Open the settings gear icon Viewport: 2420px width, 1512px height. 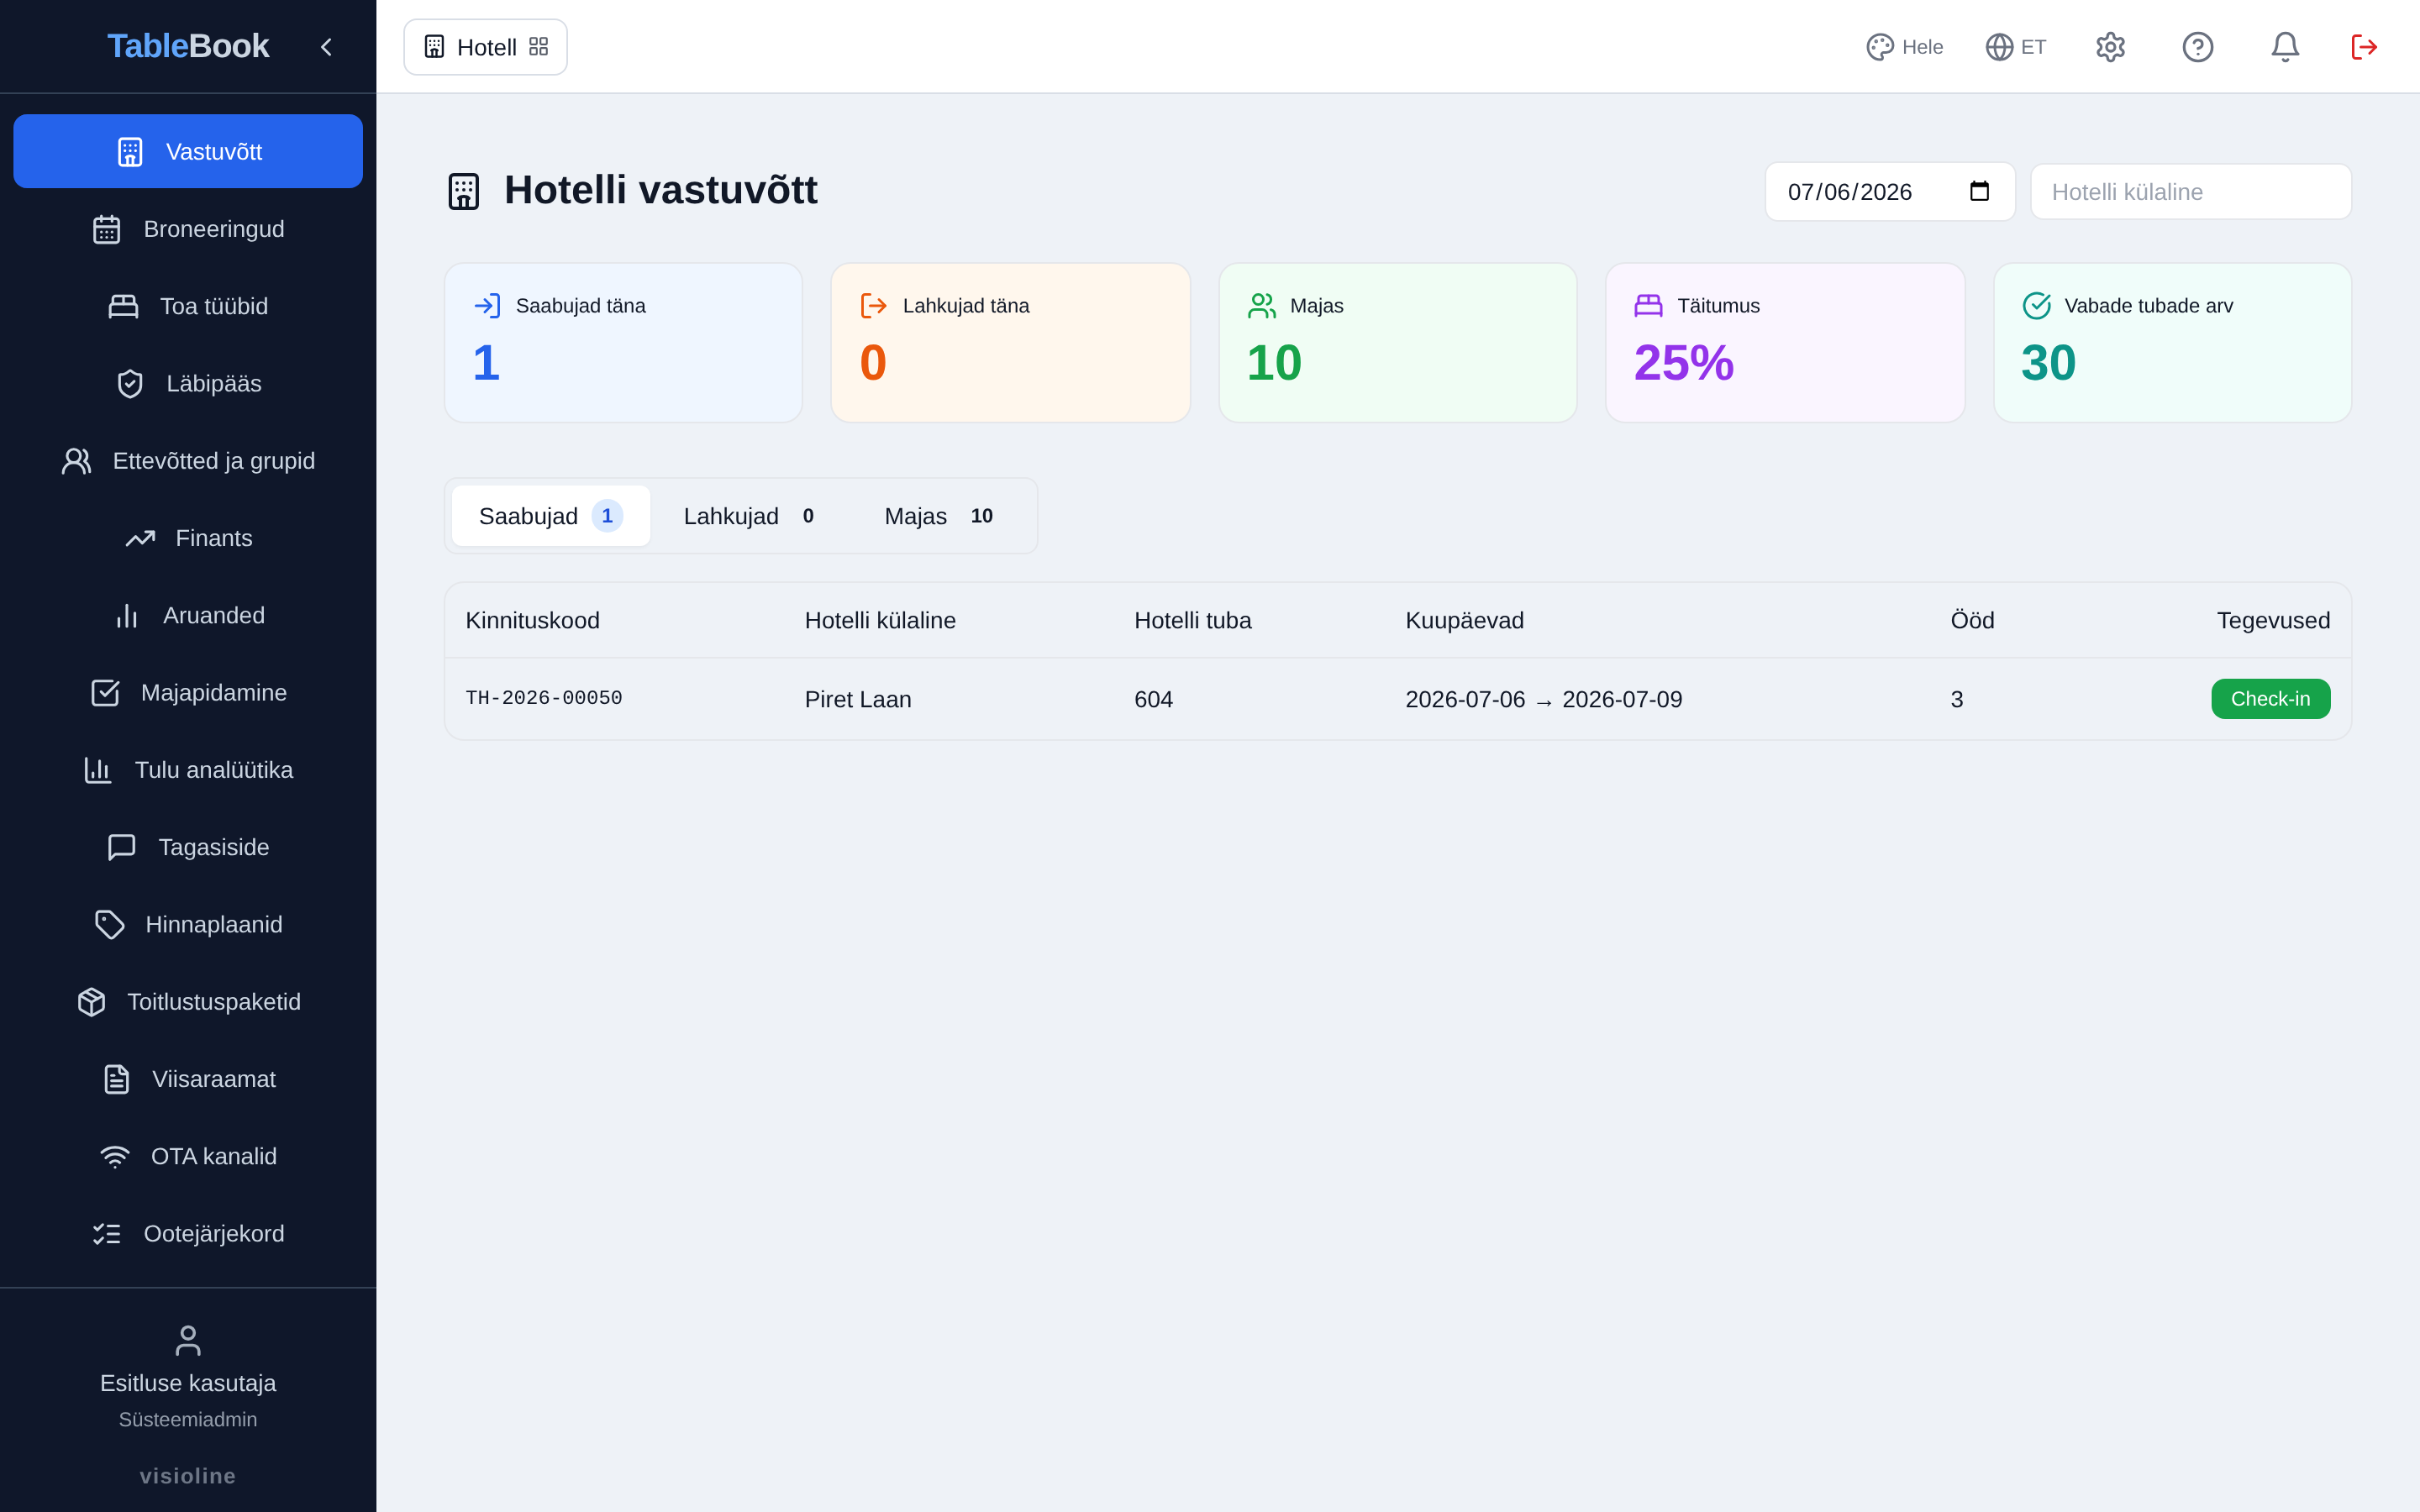(2110, 47)
